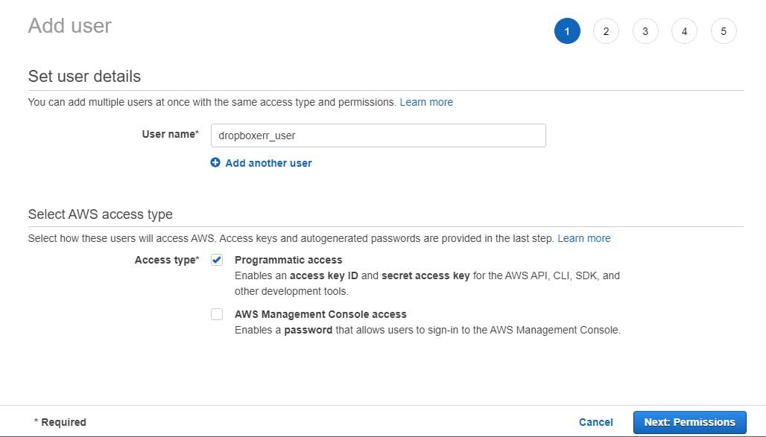Click the Programmatic access label text
766x437 pixels.
point(288,260)
